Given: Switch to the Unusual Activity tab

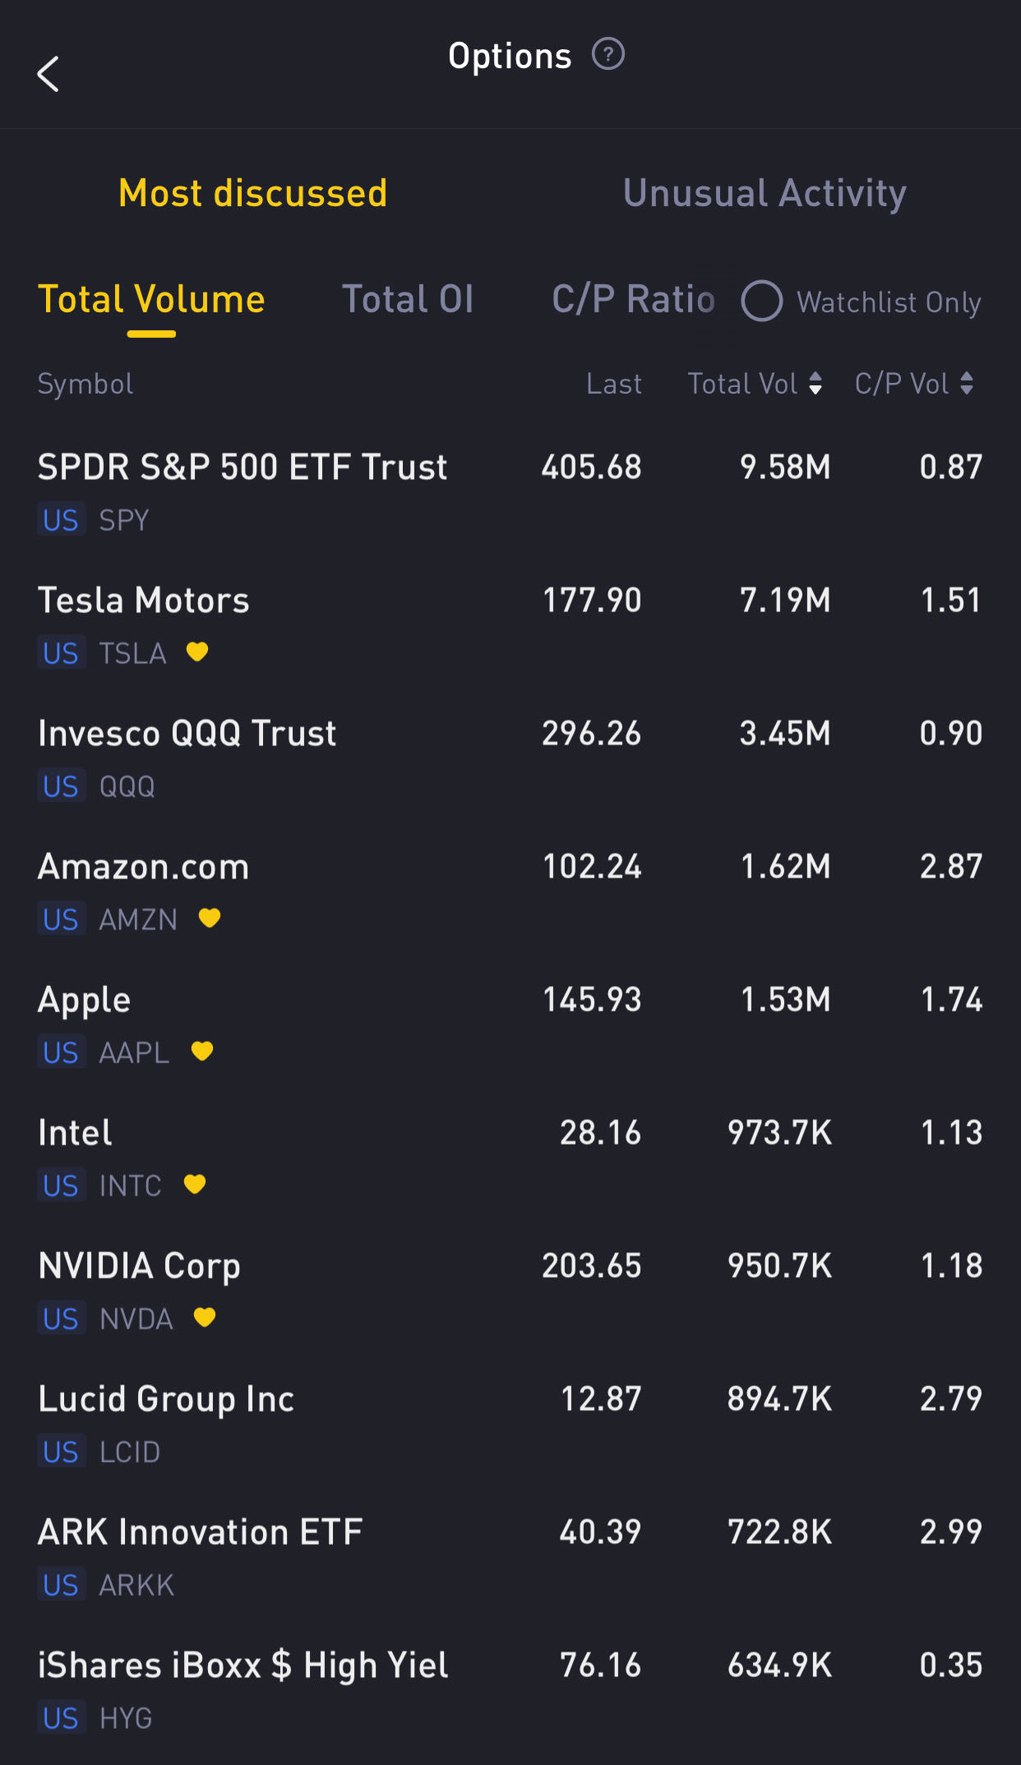Looking at the screenshot, I should pyautogui.click(x=765, y=194).
